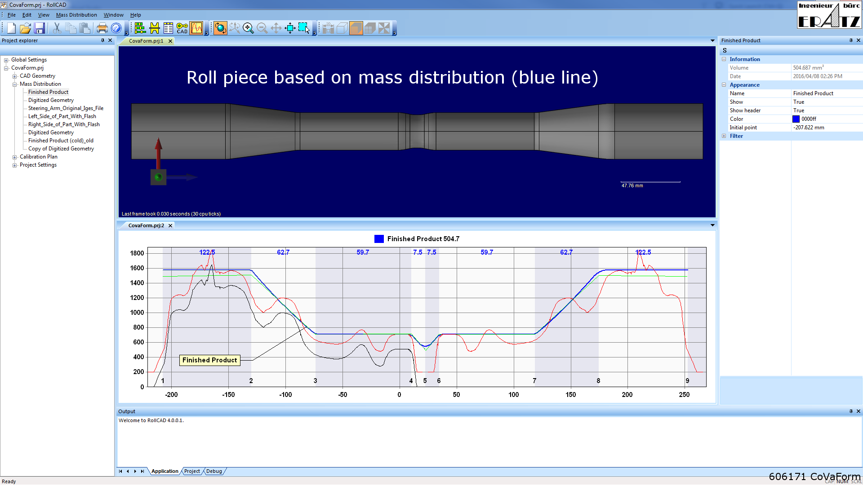Click the blue legend swatch above chart
The width and height of the screenshot is (863, 485).
tap(379, 239)
